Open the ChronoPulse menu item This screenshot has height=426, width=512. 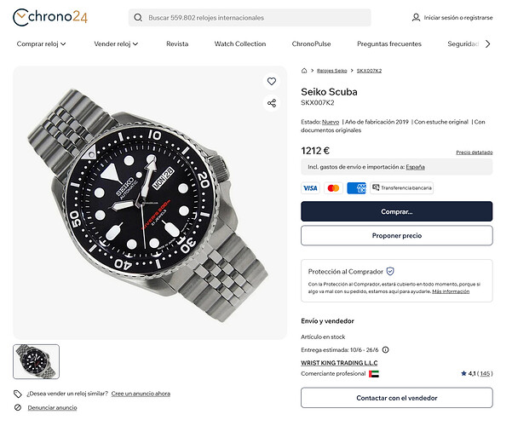coord(311,43)
